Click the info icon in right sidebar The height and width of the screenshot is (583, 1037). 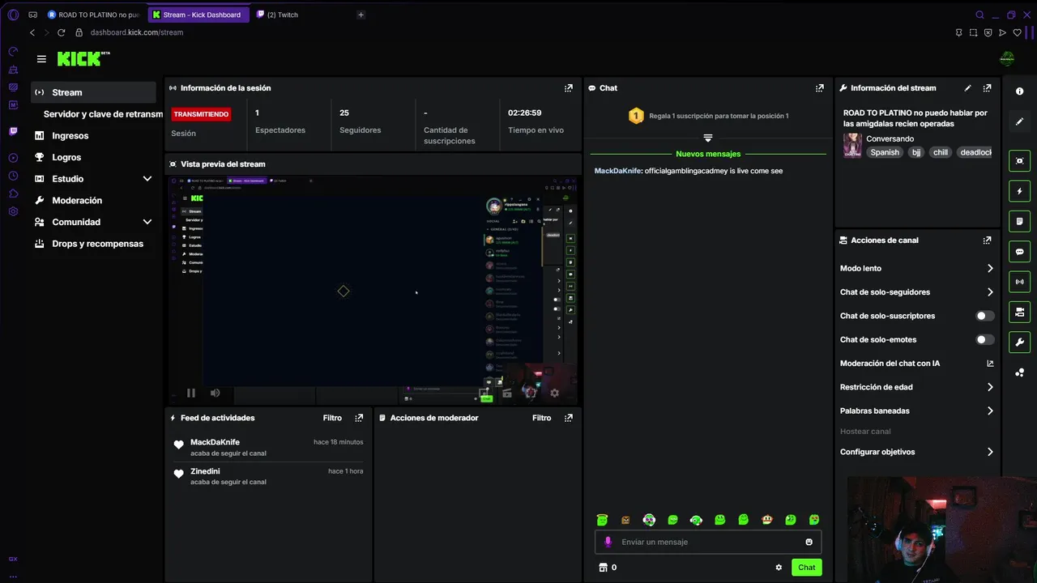click(x=1020, y=91)
